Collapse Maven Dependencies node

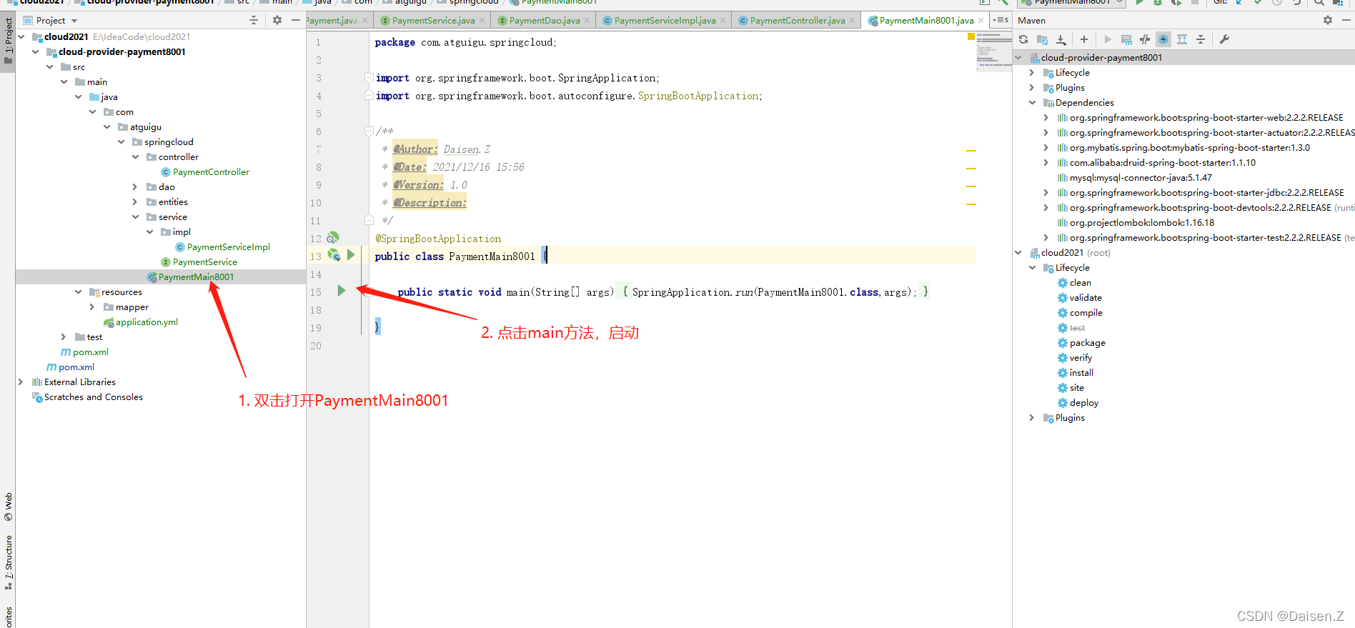pos(1032,102)
